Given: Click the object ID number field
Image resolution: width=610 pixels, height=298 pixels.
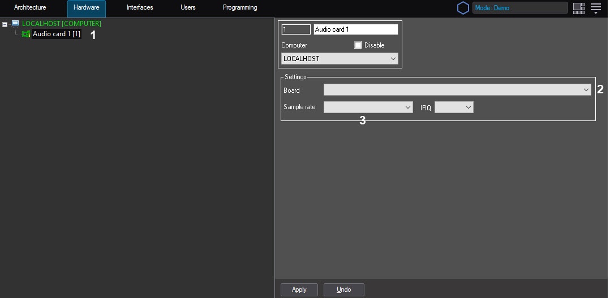Looking at the screenshot, I should [296, 29].
